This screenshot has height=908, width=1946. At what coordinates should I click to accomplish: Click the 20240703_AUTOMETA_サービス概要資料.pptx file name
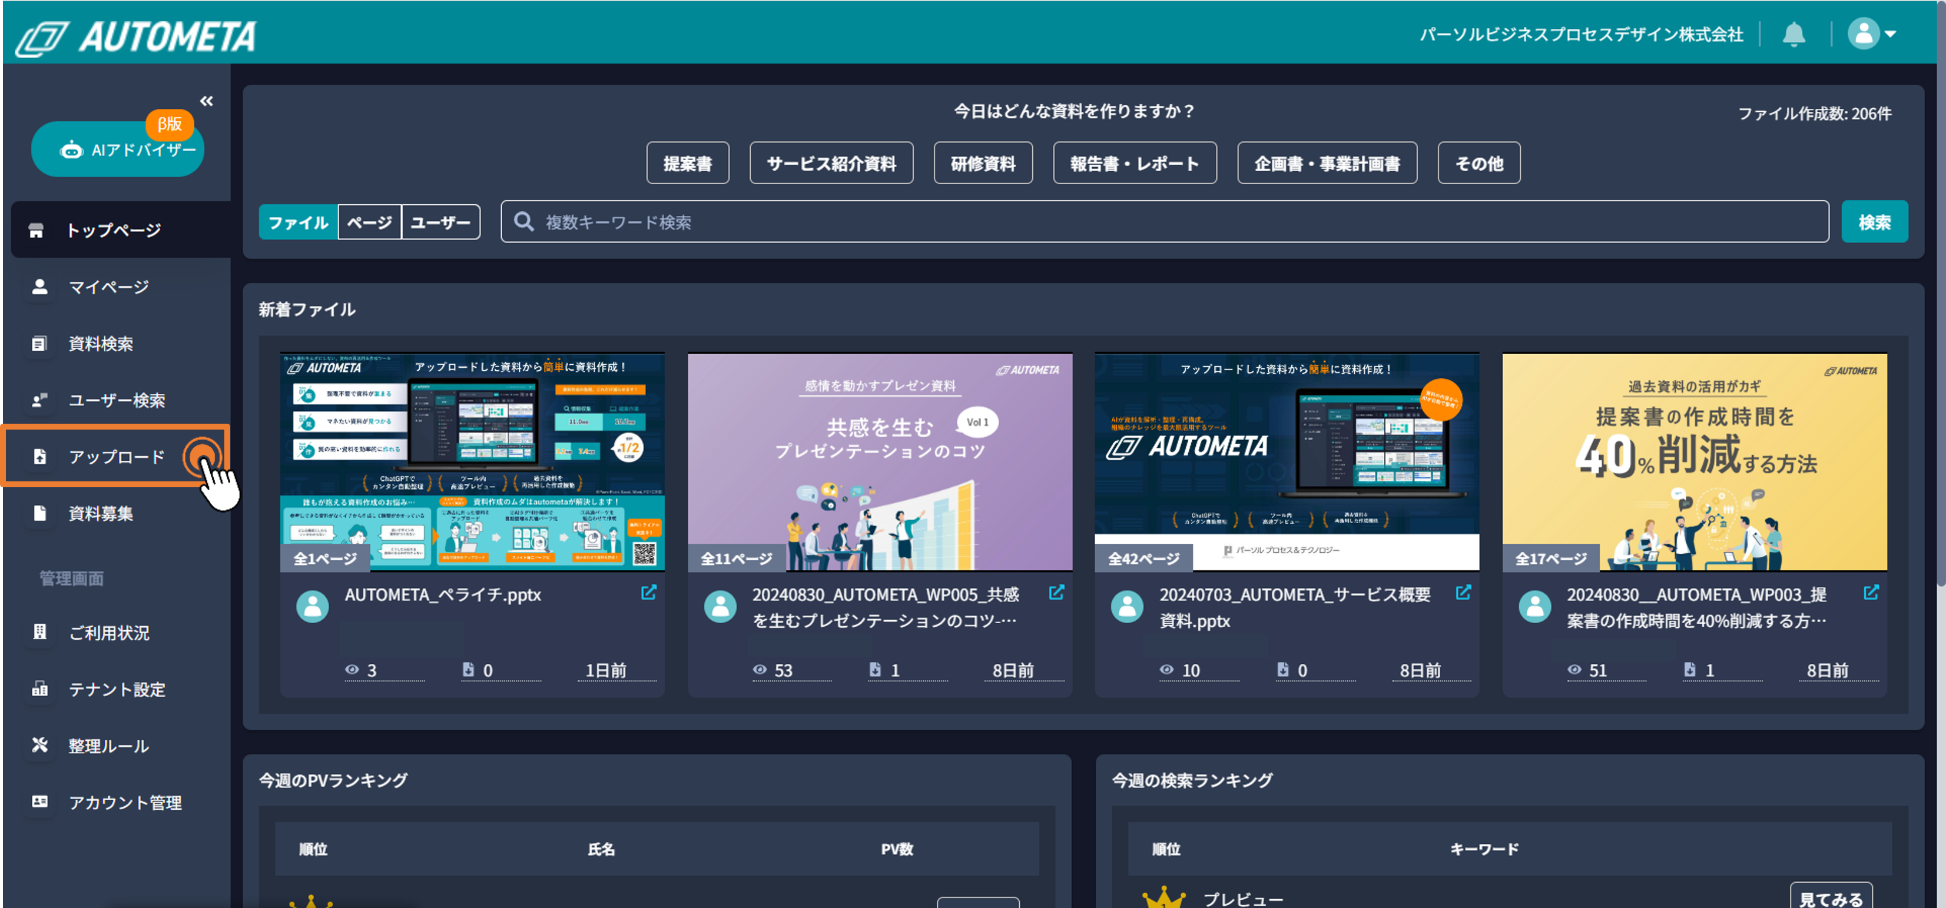coord(1295,608)
